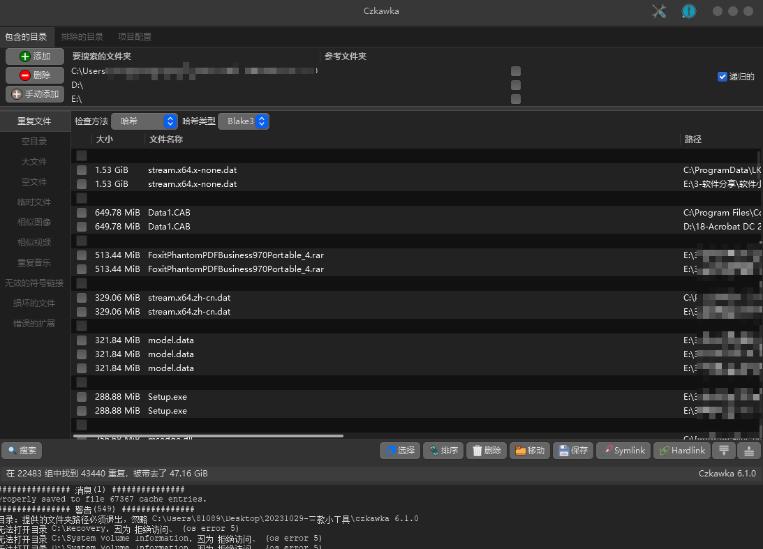This screenshot has height=549, width=763.
Task: Switch to 排除的目录 tab
Action: [x=82, y=37]
